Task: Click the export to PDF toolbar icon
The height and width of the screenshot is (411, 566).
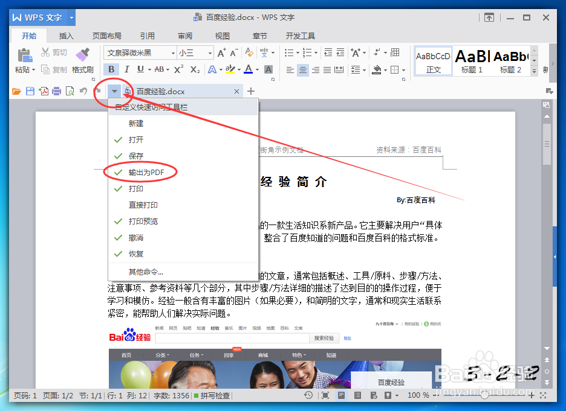Action: pyautogui.click(x=44, y=92)
